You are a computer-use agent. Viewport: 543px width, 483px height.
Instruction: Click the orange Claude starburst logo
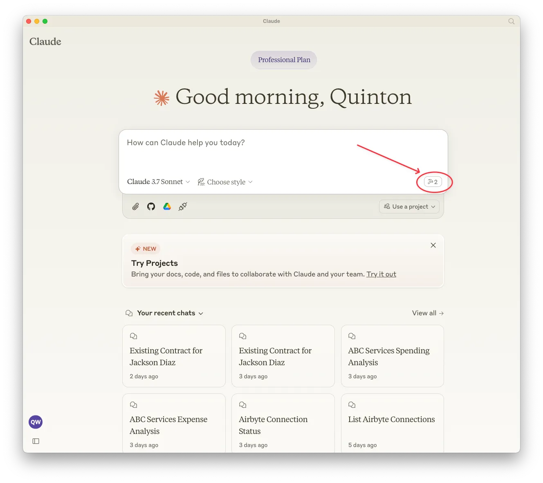[162, 98]
